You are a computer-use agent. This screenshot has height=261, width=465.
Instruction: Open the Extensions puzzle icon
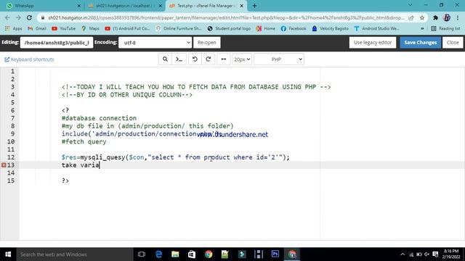tap(435, 17)
